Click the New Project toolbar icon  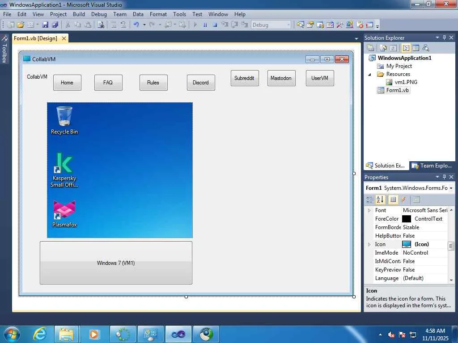11,25
